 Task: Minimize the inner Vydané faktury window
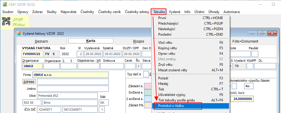coord(253,33)
